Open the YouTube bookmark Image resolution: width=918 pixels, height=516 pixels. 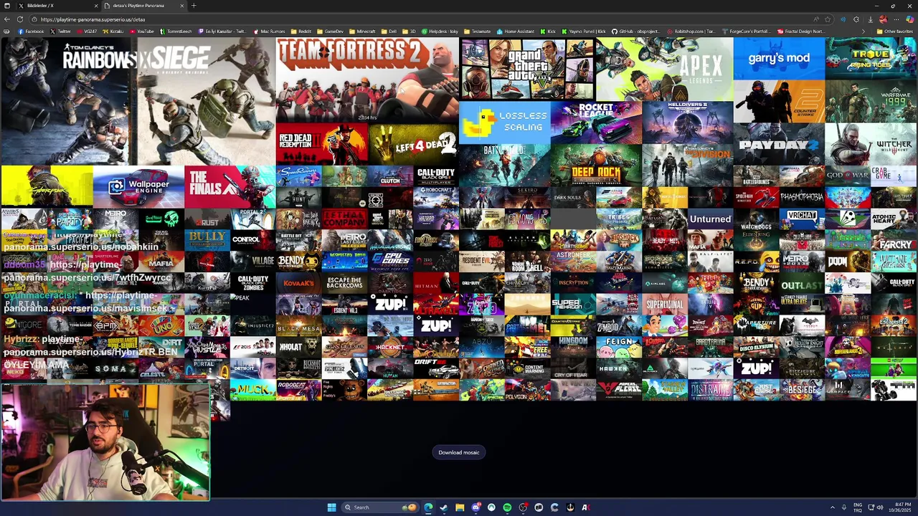coord(141,32)
